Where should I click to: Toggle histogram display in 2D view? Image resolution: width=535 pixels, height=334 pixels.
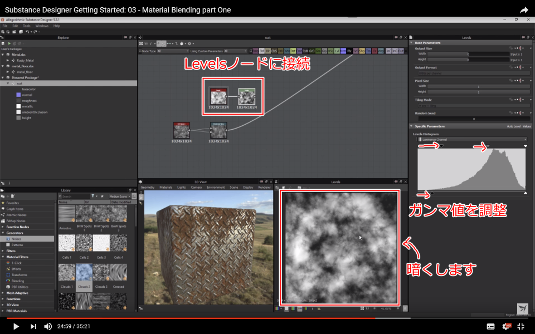pyautogui.click(x=319, y=308)
